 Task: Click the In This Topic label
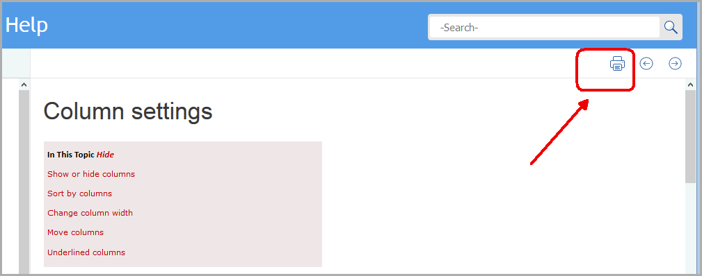[x=71, y=155]
